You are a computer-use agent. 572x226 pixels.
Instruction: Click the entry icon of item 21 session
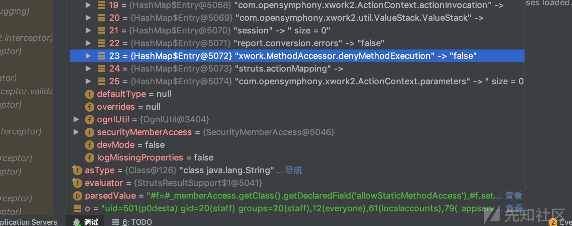point(102,30)
